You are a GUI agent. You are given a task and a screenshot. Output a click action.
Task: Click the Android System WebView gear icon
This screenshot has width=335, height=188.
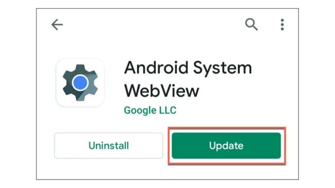click(80, 83)
